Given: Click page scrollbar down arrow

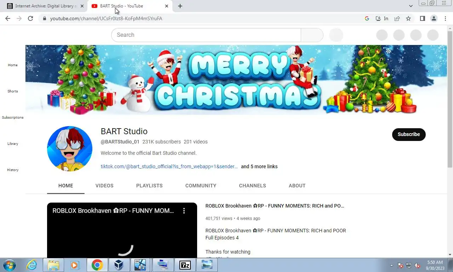Looking at the screenshot, I should [450, 254].
